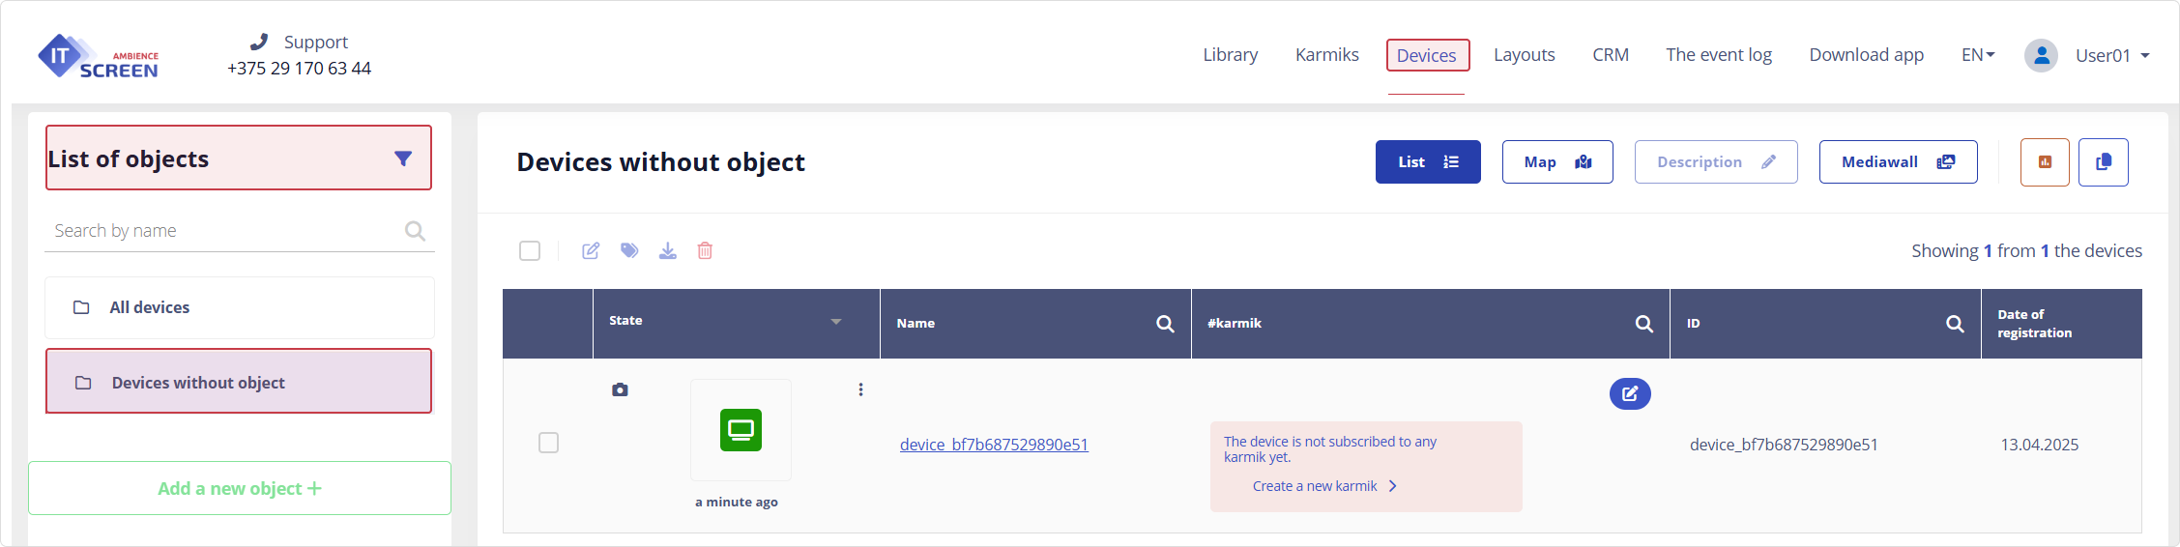Open the three-dot menu for the device
The width and height of the screenshot is (2180, 547).
tap(860, 389)
